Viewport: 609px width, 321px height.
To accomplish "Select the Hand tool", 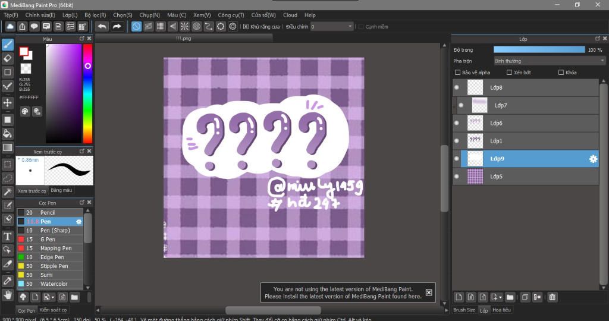I will pos(7,295).
